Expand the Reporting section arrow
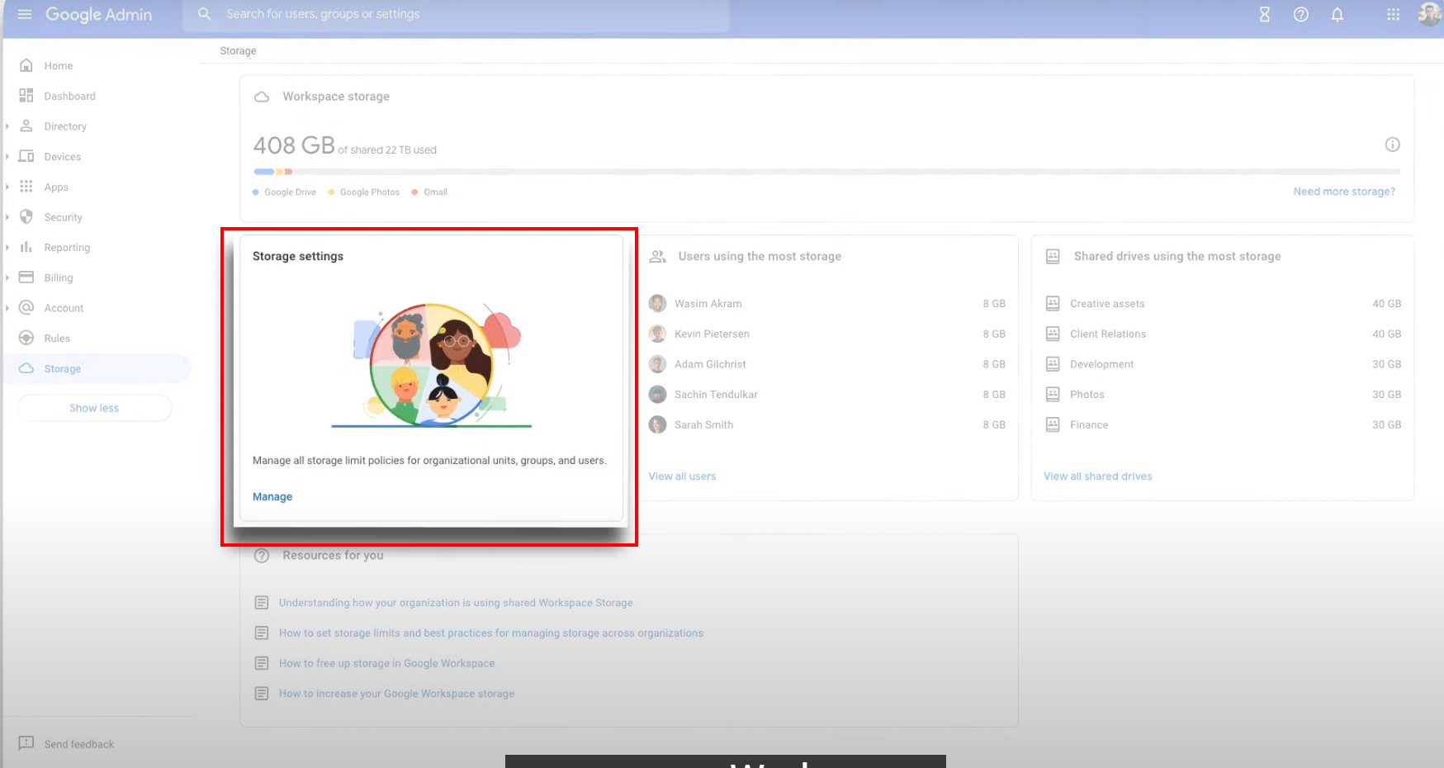Viewport: 1444px width, 768px height. [x=7, y=248]
